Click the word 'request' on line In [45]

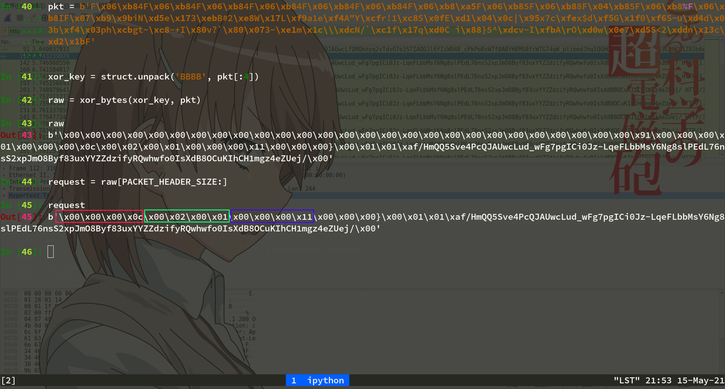pos(66,205)
